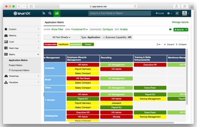Click the Save As button
The image size is (197, 127).
tap(179, 30)
